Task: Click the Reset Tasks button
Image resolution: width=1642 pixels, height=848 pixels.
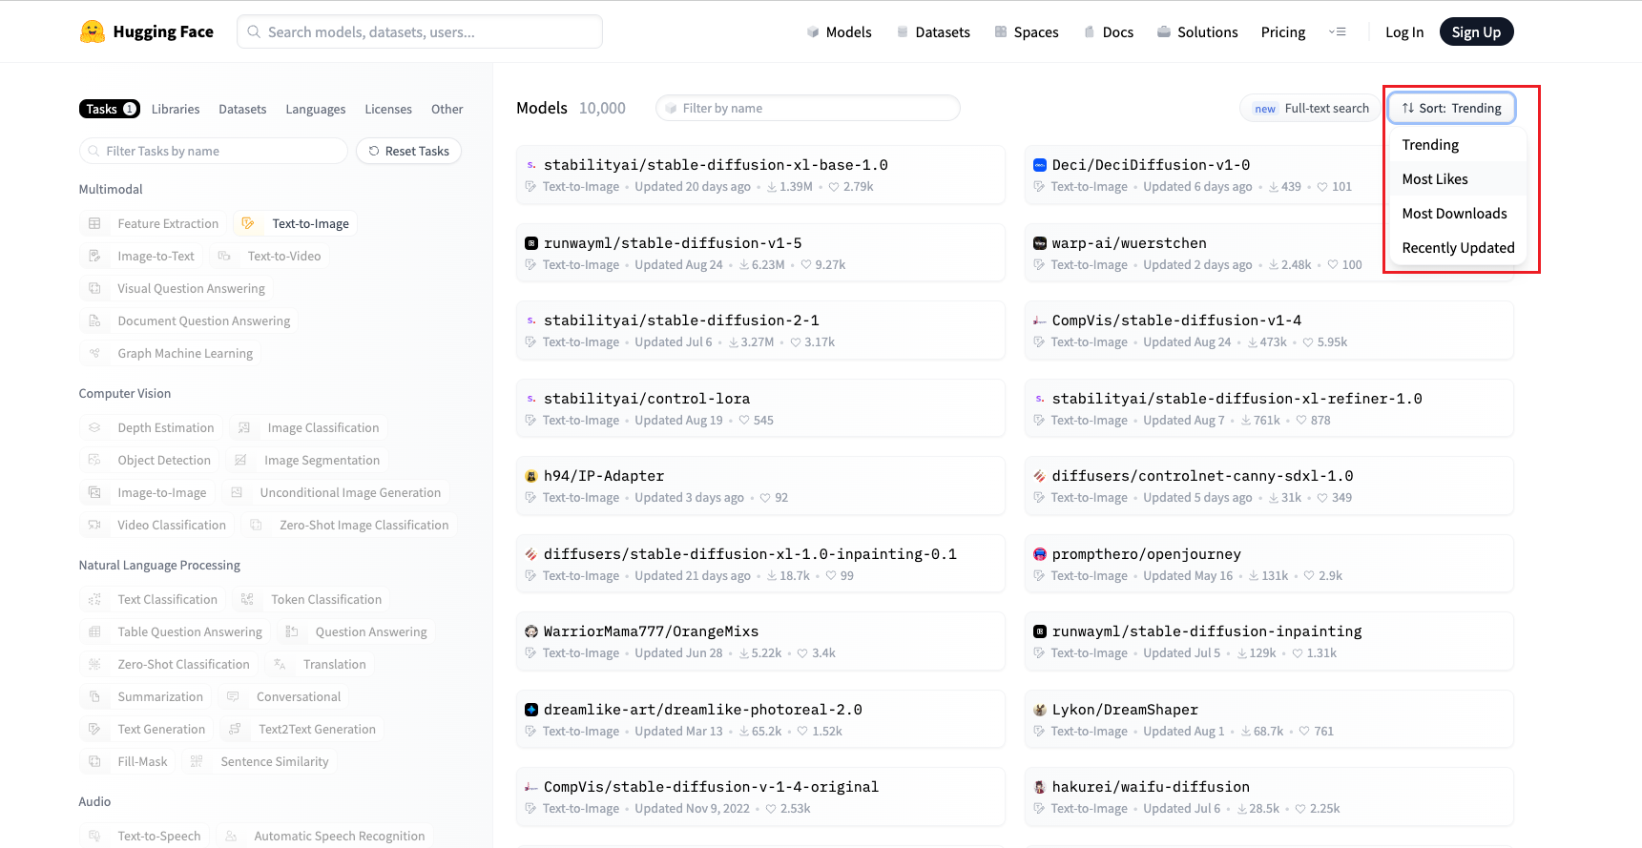Action: point(408,151)
